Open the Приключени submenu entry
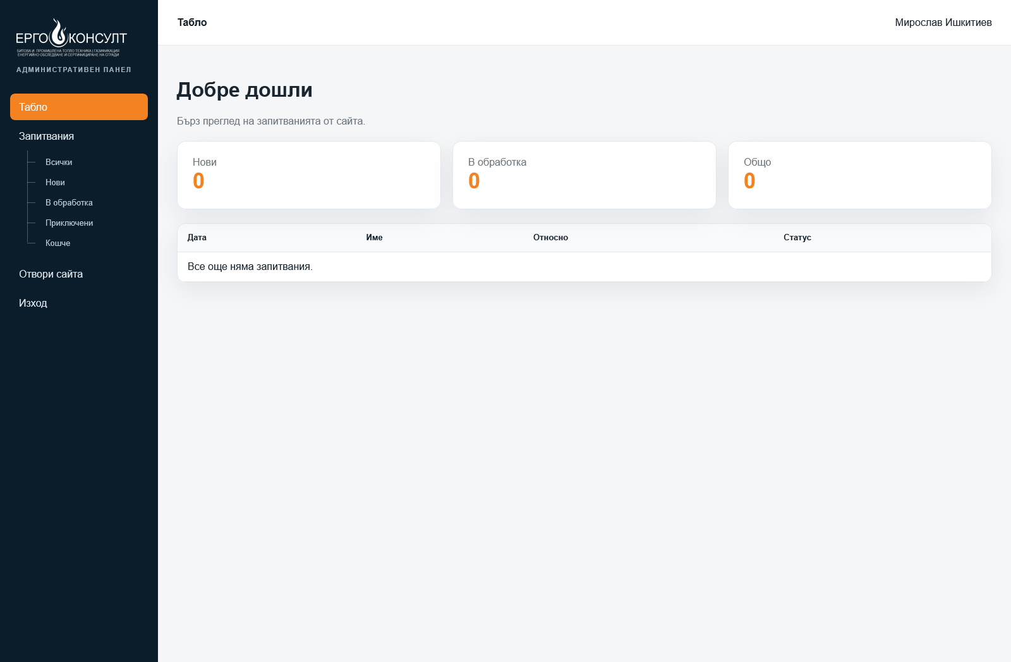 [x=69, y=223]
